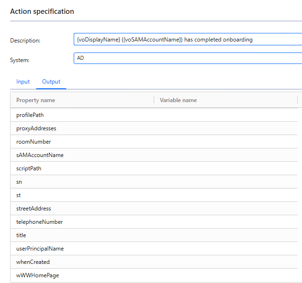Select the Output tab

(x=51, y=82)
